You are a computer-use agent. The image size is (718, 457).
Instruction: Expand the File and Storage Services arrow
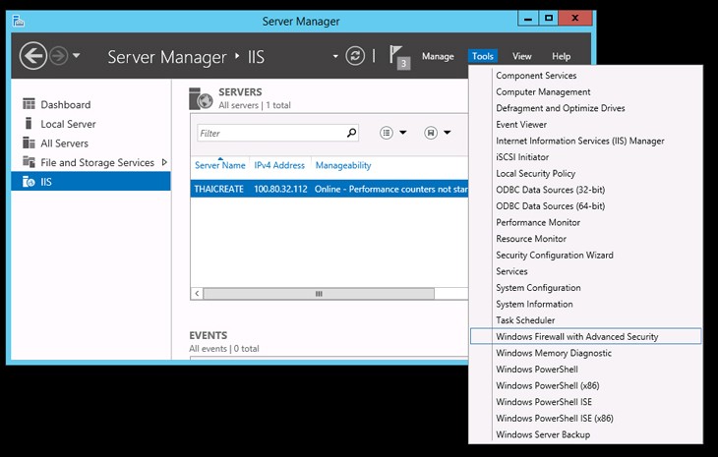[x=164, y=162]
